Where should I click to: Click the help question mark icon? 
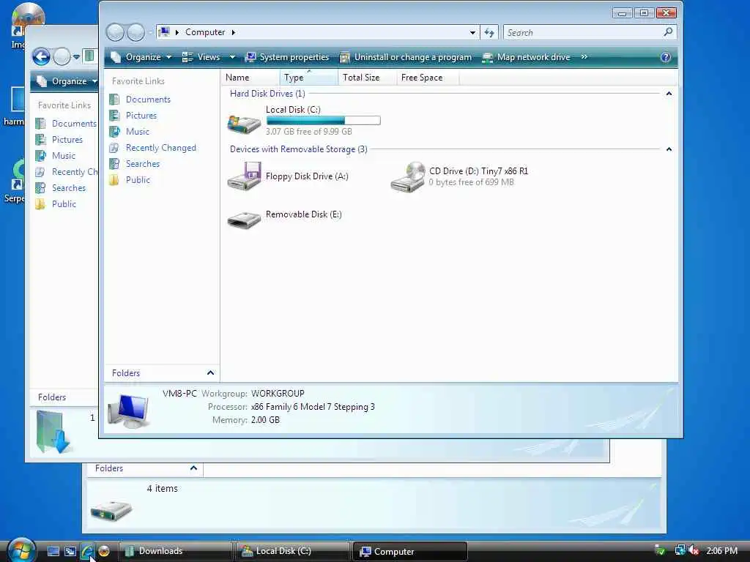(665, 57)
